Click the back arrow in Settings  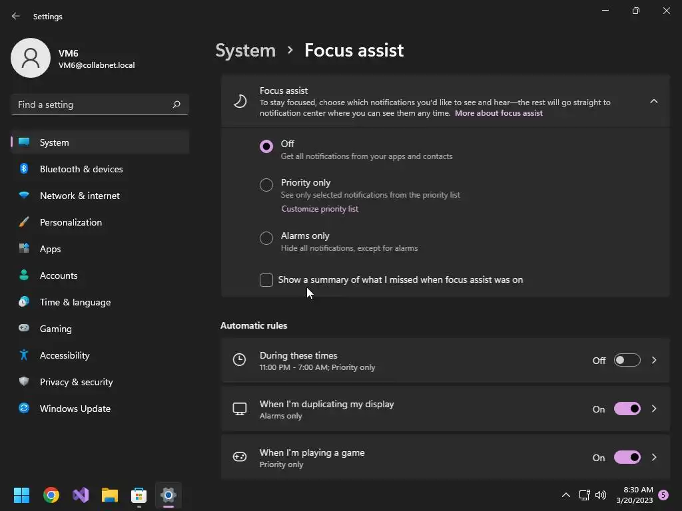click(16, 16)
